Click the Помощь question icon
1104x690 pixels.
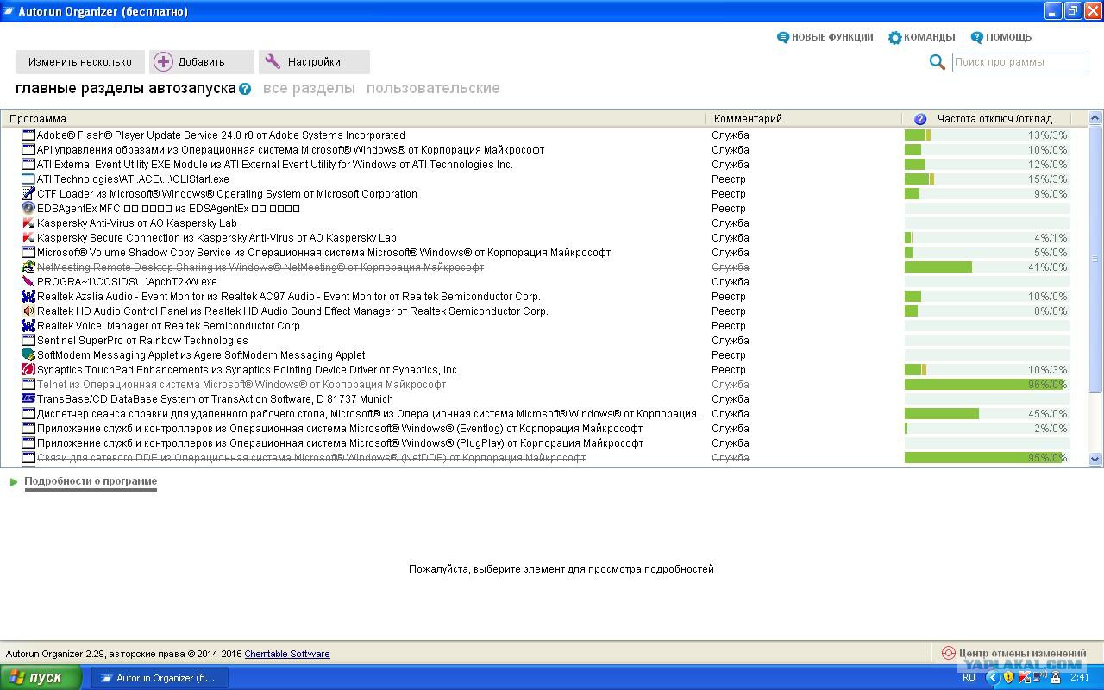977,38
